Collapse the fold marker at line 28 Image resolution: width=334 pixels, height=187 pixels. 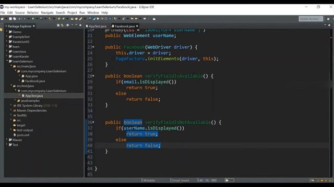(x=93, y=76)
